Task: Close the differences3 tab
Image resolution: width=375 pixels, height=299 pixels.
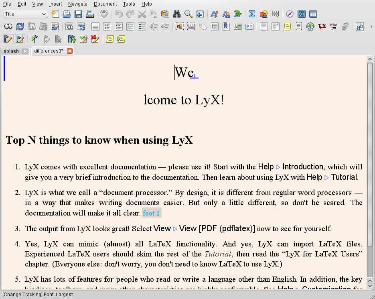Action: tap(70, 51)
